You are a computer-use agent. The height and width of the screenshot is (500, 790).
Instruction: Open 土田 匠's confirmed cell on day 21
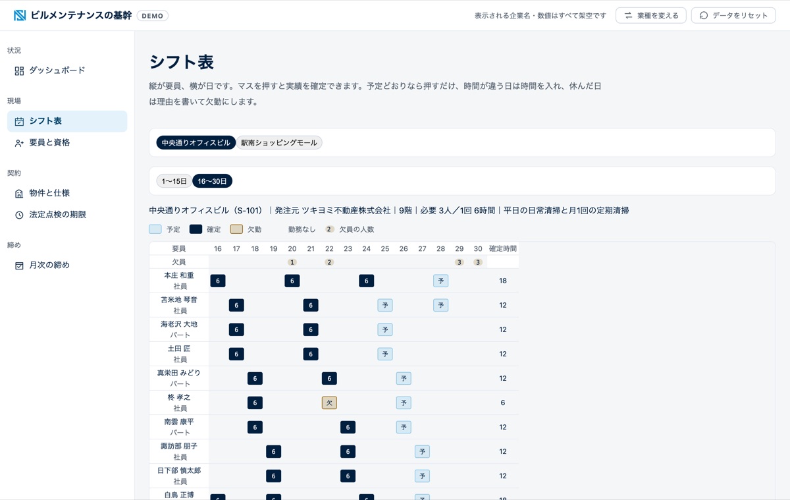point(311,354)
